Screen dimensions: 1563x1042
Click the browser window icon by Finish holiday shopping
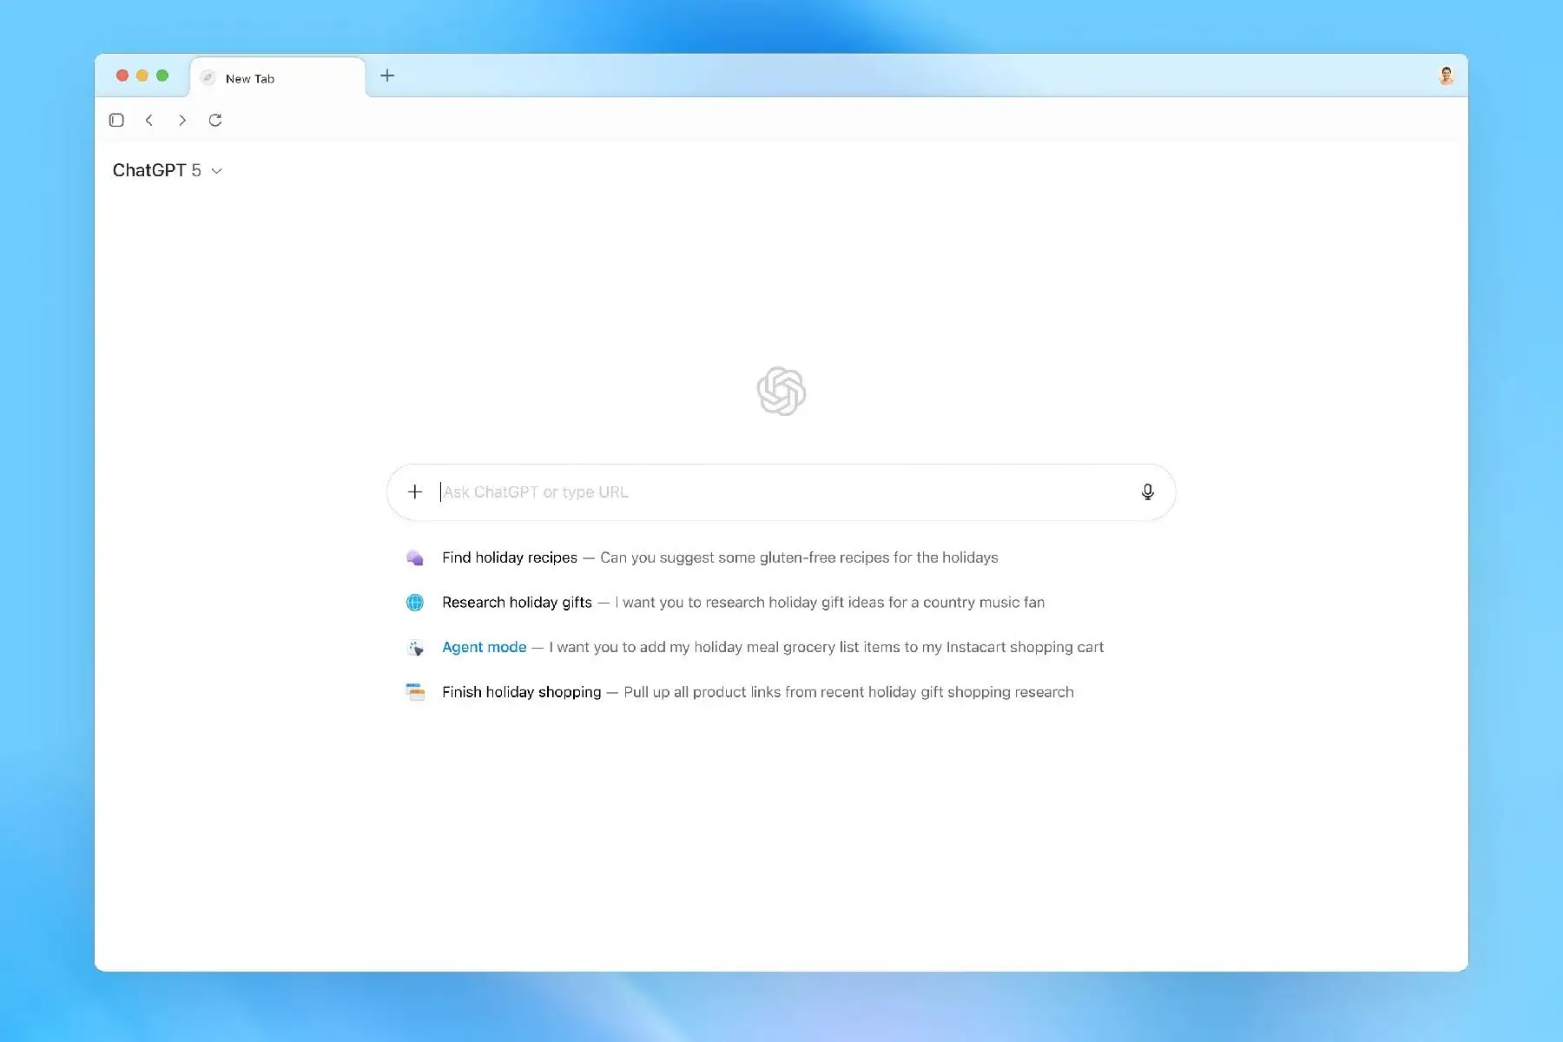pos(415,692)
